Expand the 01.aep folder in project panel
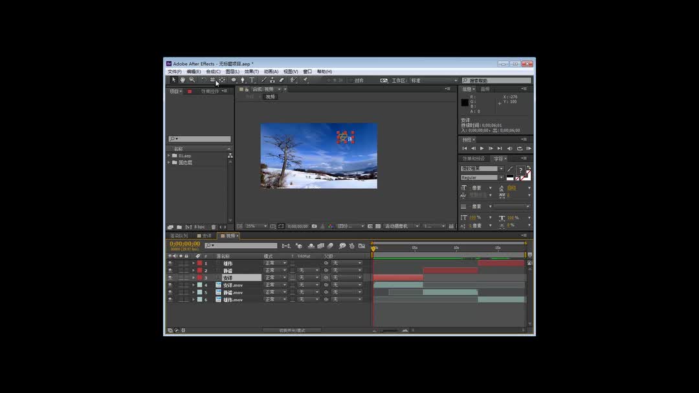Screen dimensions: 699x393 (169, 156)
